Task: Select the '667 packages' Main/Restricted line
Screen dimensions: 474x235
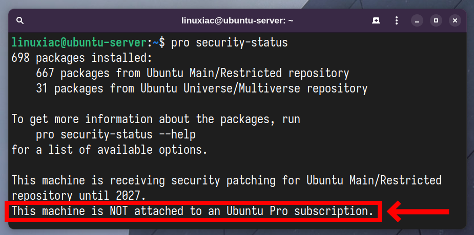Action: click(x=193, y=73)
